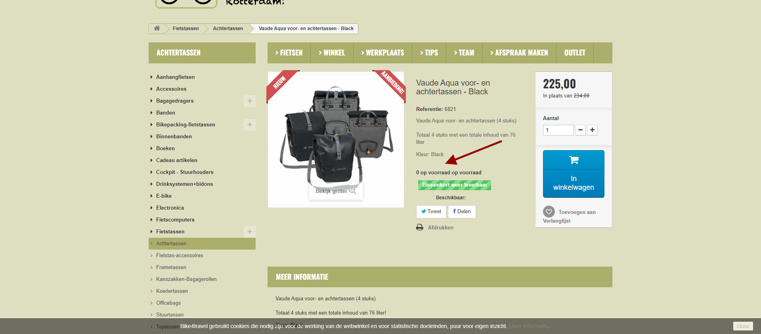The height and width of the screenshot is (334, 761).
Task: Open the Accessoires category
Action: [171, 89]
